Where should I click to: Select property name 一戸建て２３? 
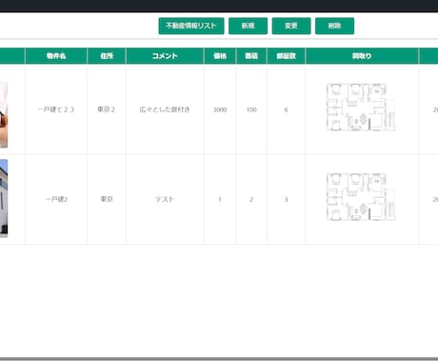pyautogui.click(x=56, y=110)
